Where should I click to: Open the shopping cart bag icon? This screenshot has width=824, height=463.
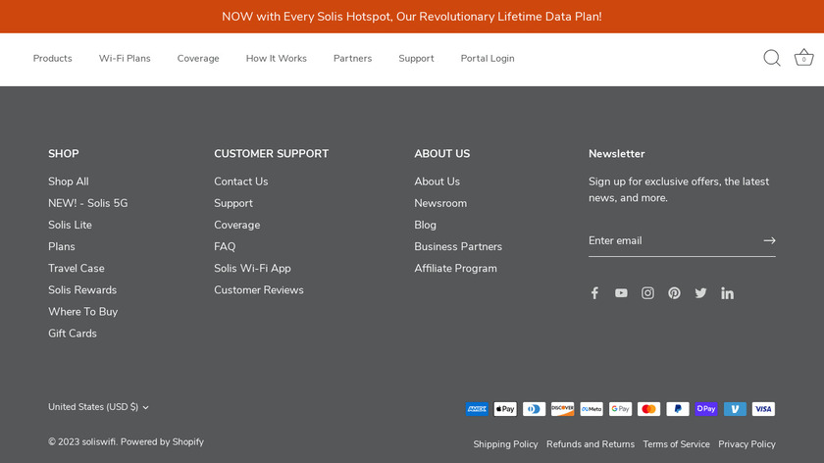[x=803, y=58]
